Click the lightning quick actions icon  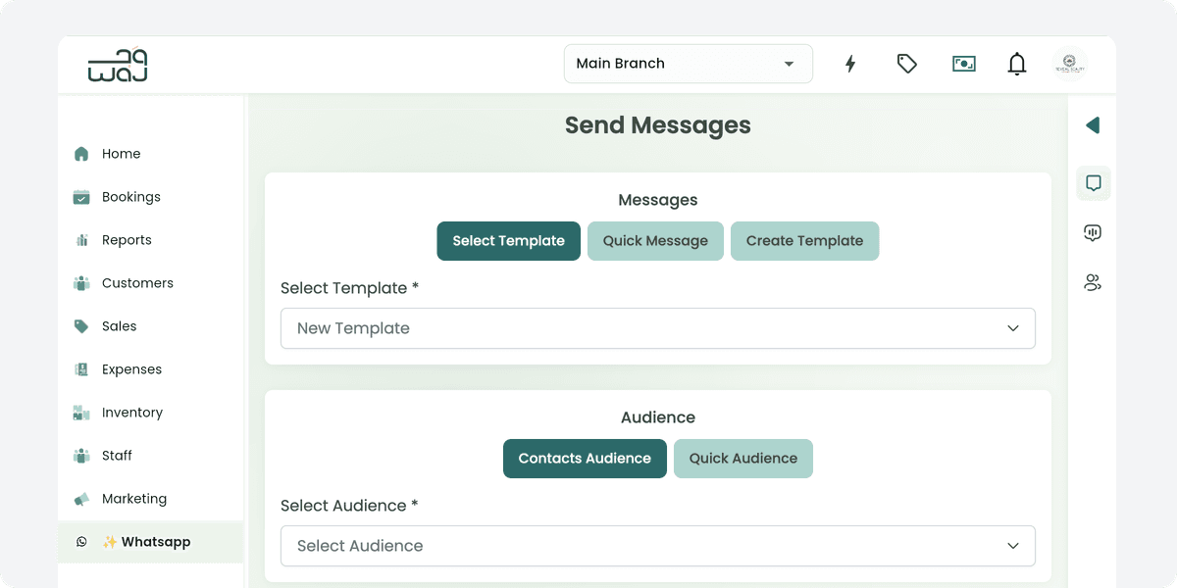[x=849, y=63]
